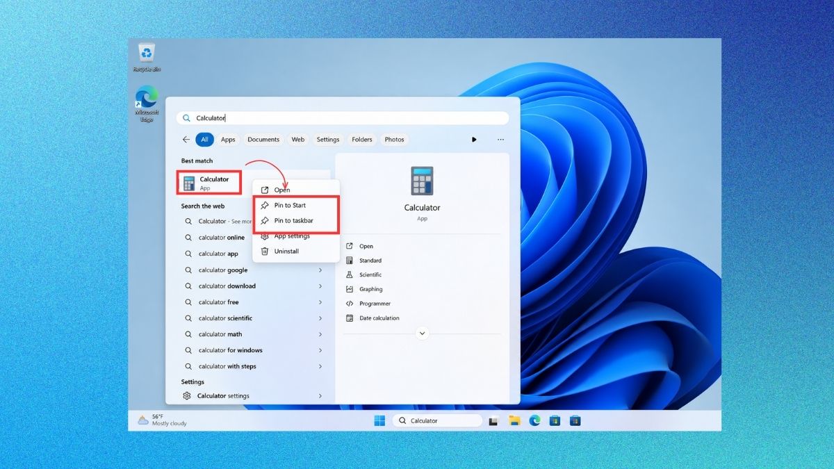The height and width of the screenshot is (469, 834).
Task: Open Standard calculator mode from preview pane
Action: (370, 261)
